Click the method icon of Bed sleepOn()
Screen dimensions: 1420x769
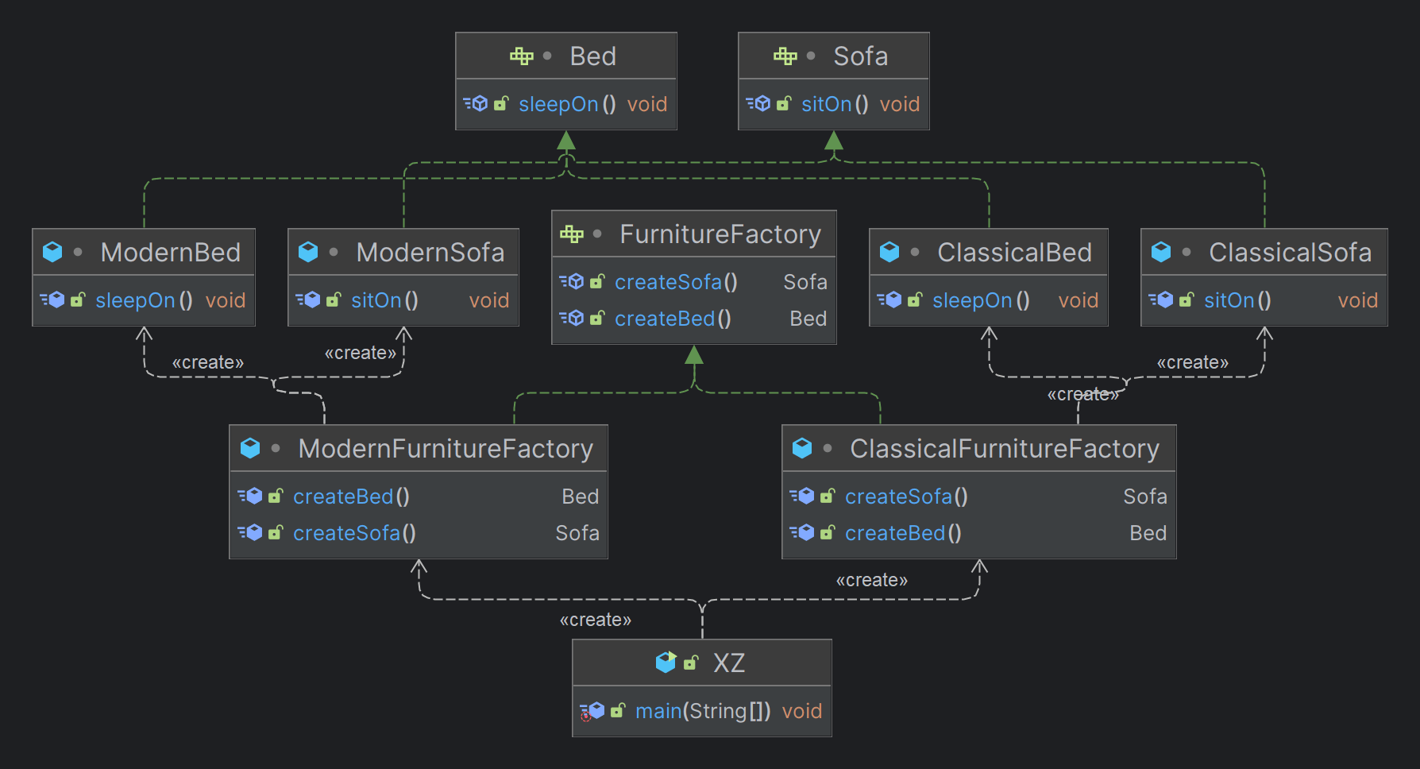click(x=476, y=103)
